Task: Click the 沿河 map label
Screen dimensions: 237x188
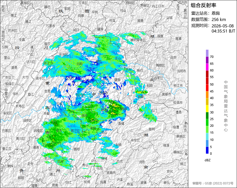Action: 60,161
